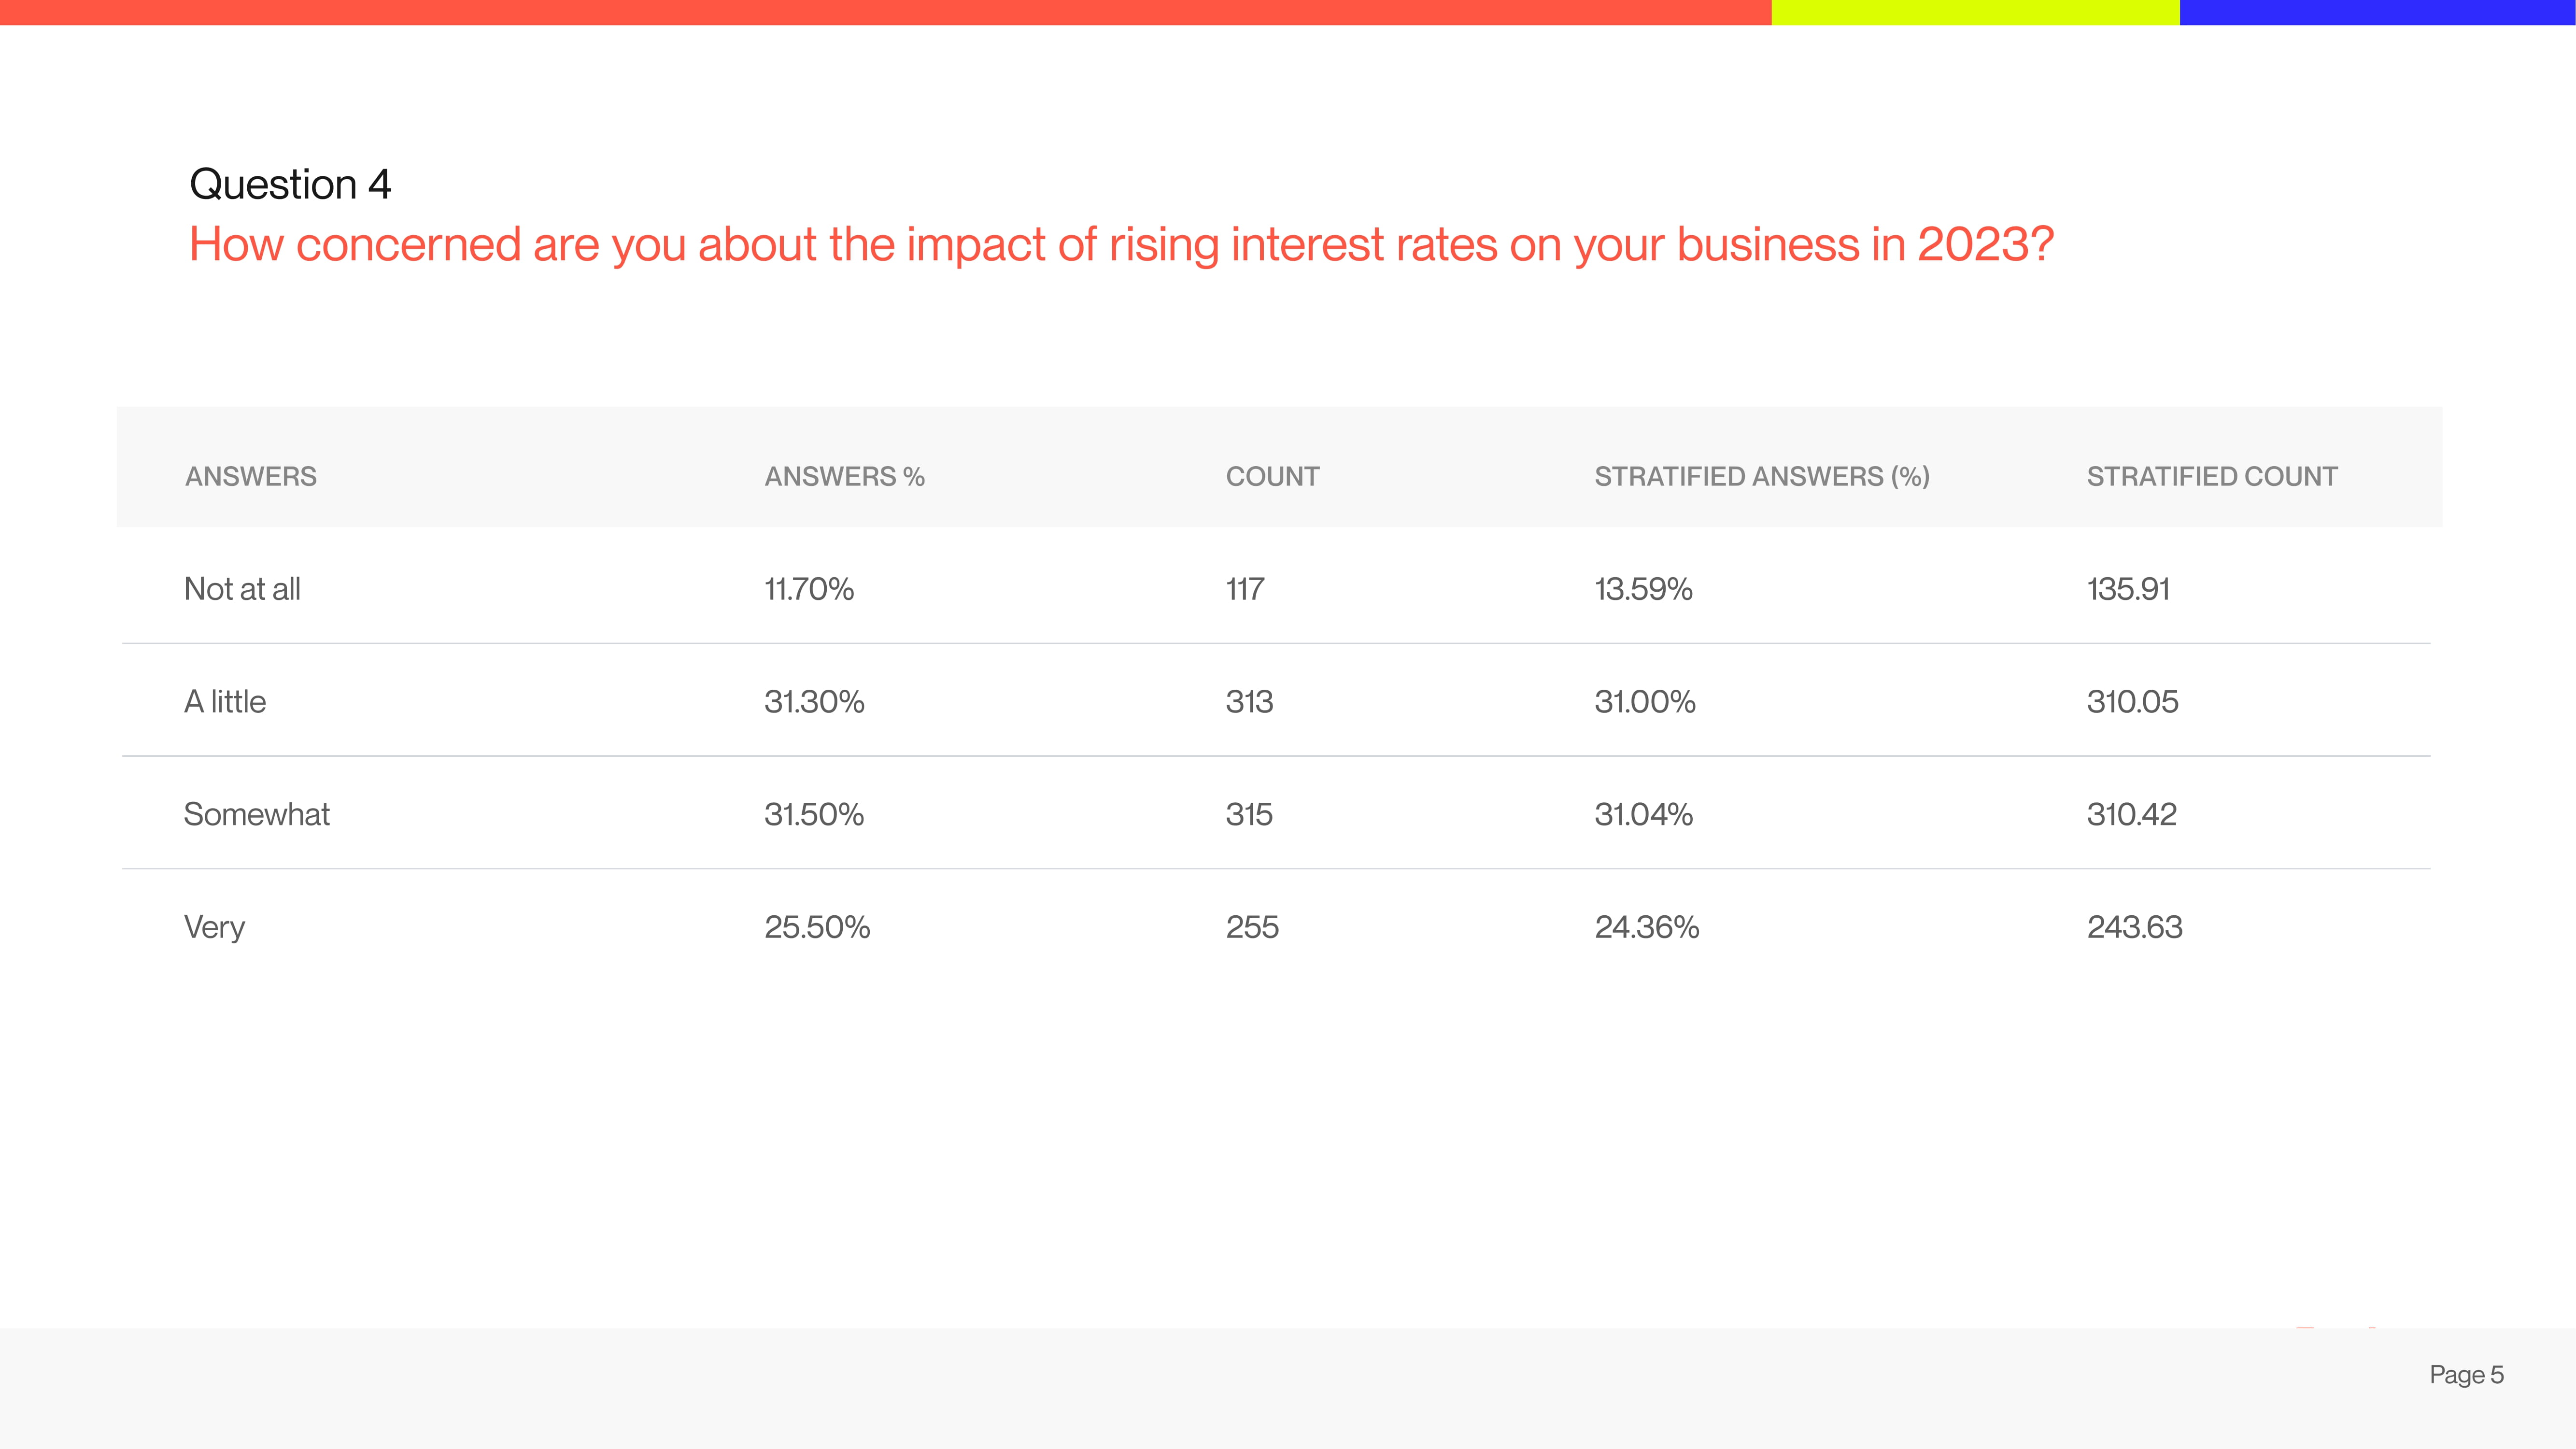Select the ANSWERS column header
The height and width of the screenshot is (1449, 2576).
click(x=251, y=476)
